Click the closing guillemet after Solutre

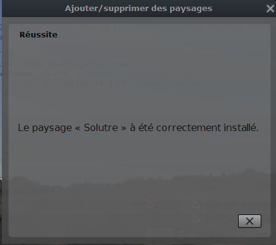pos(124,129)
